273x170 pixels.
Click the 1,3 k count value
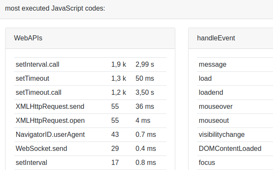[119, 79]
